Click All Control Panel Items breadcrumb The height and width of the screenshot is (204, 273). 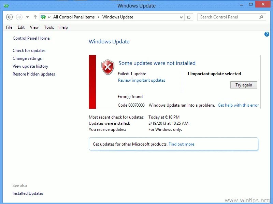pyautogui.click(x=74, y=17)
